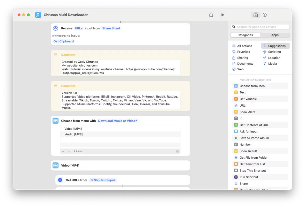Click the Chrunos Multi Downloader music icon

[x=38, y=15]
